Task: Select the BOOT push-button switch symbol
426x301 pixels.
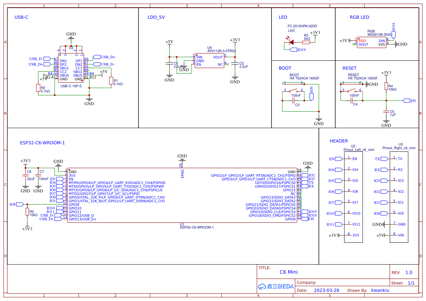Action: [x=293, y=90]
